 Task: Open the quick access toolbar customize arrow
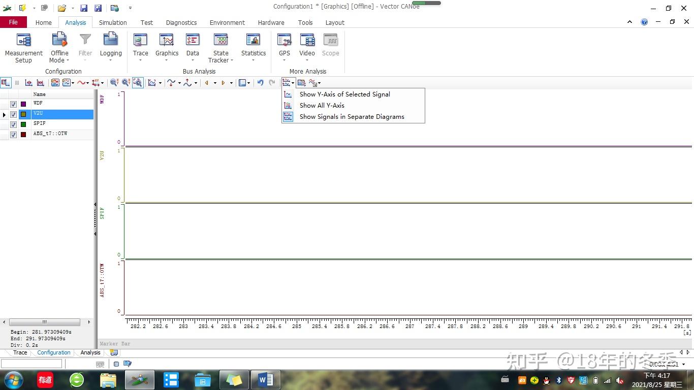[130, 8]
